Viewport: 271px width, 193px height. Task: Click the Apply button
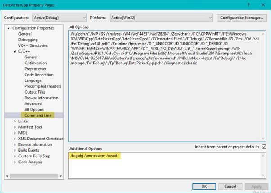(x=257, y=186)
